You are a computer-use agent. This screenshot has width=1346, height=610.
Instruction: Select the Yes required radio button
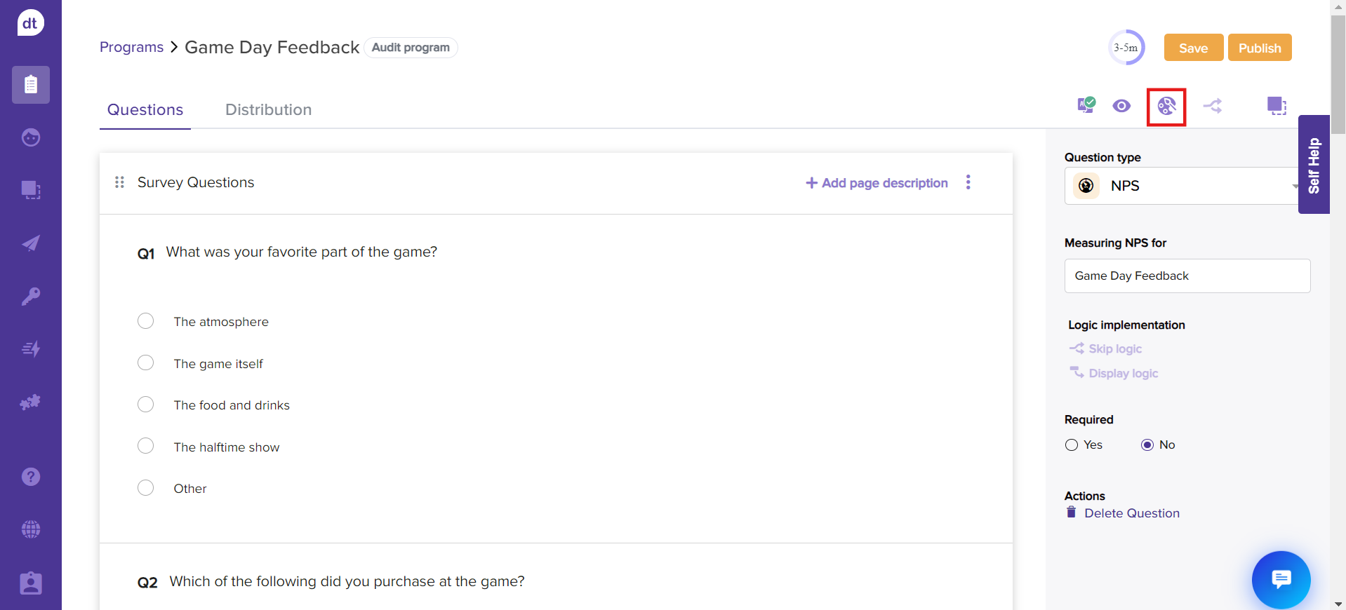pos(1072,445)
